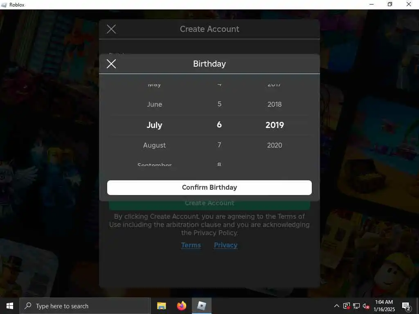419x314 pixels.
Task: Click the highlighted year 2019
Action: [275, 125]
